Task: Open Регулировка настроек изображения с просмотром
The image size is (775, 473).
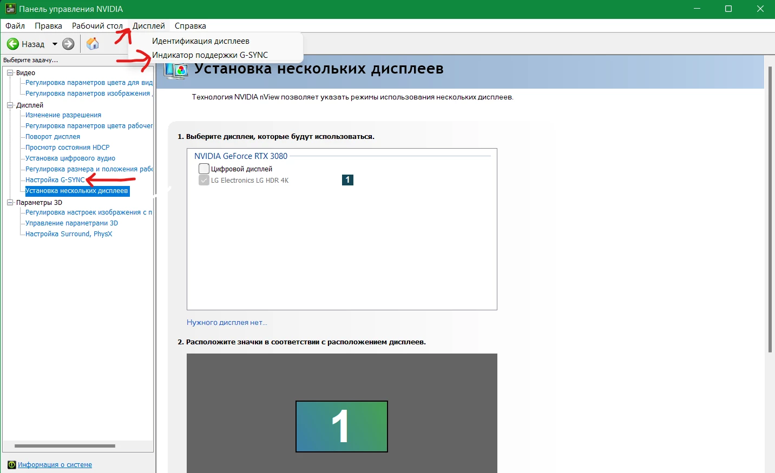Action: click(x=89, y=212)
